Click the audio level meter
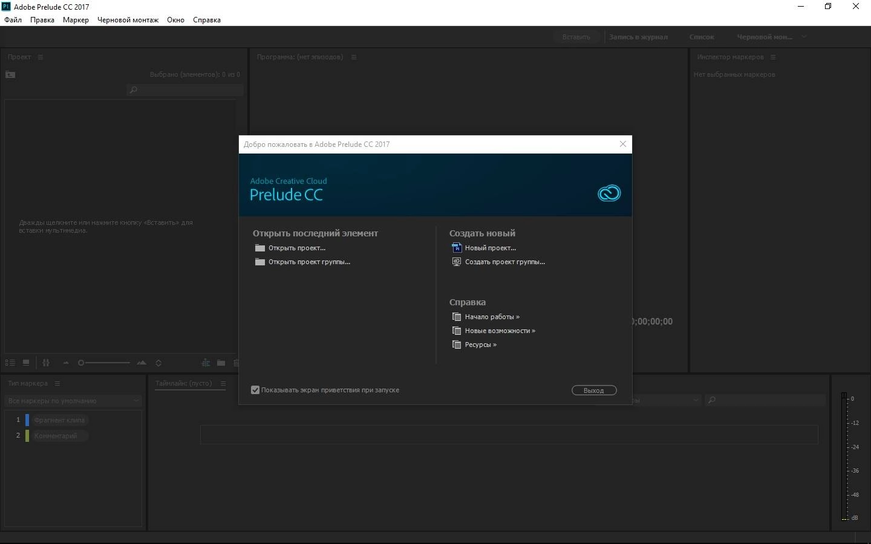 [x=844, y=456]
